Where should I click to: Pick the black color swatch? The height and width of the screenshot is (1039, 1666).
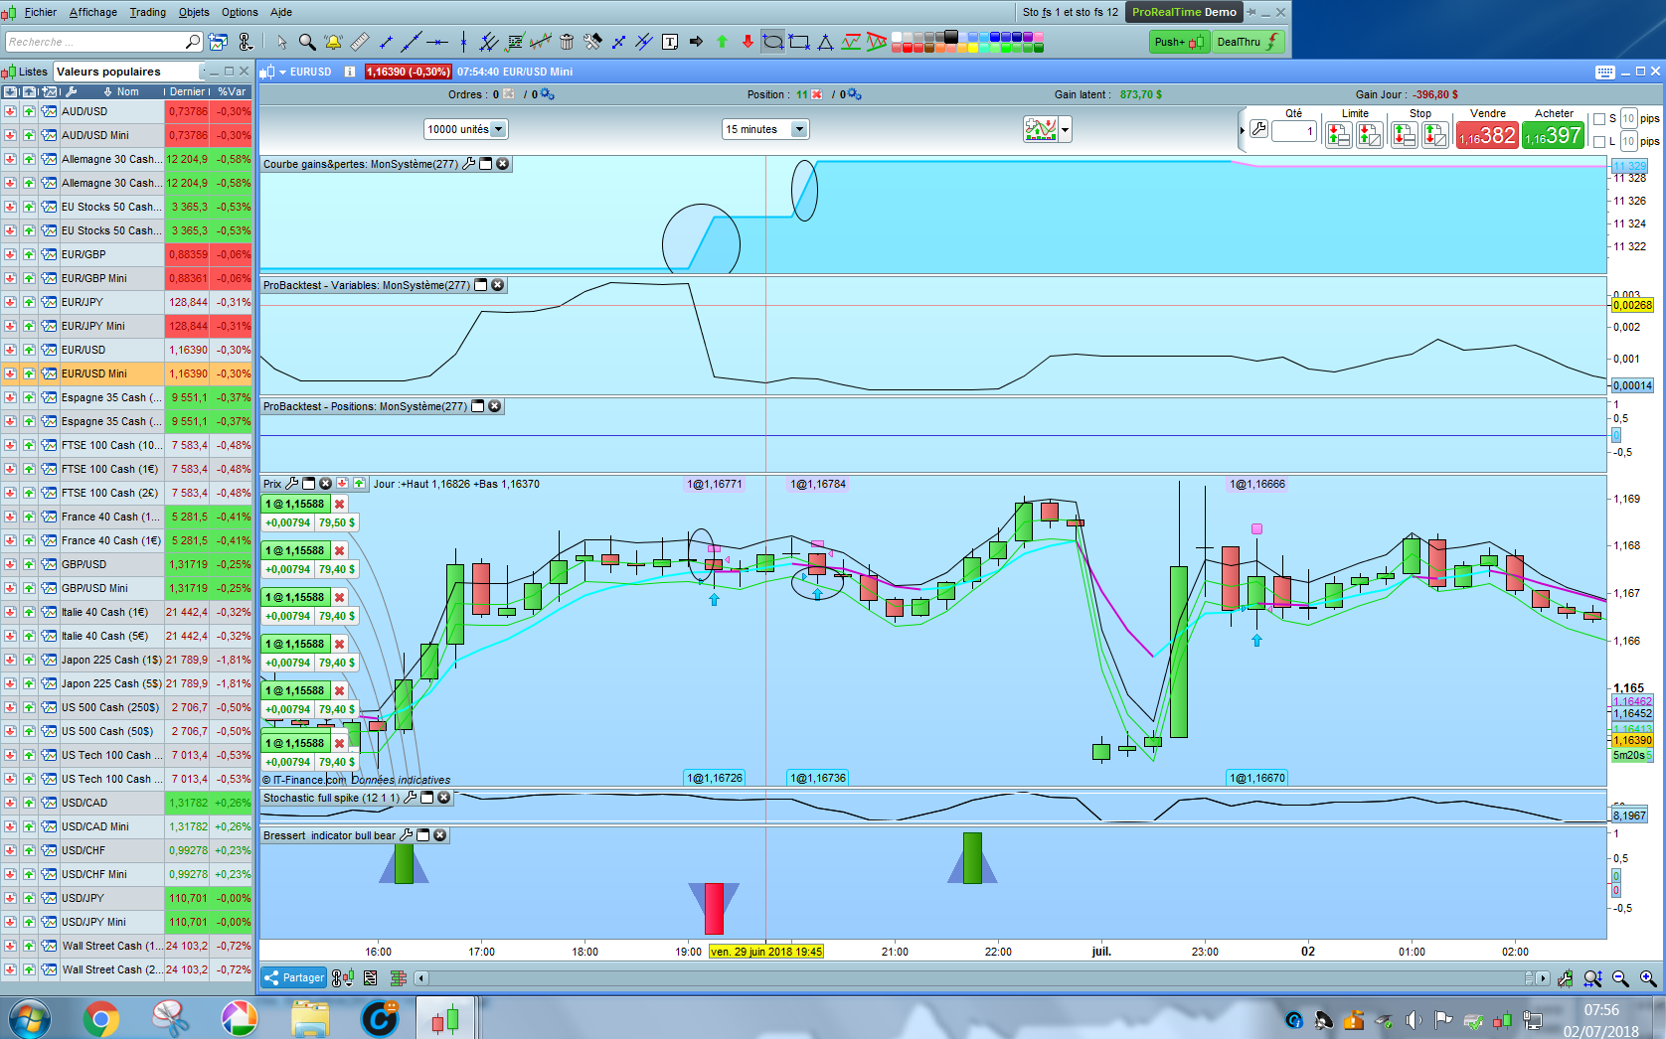pos(951,37)
